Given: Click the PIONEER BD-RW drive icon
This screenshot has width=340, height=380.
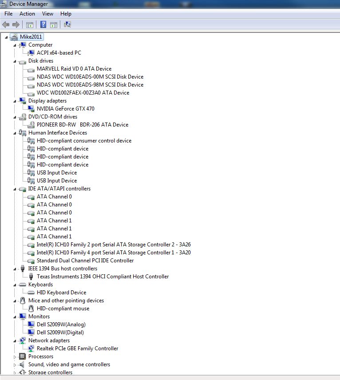Looking at the screenshot, I should tap(31, 125).
